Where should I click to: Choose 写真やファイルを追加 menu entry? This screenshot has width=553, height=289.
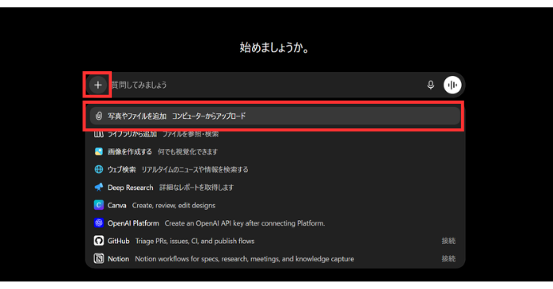pyautogui.click(x=275, y=116)
